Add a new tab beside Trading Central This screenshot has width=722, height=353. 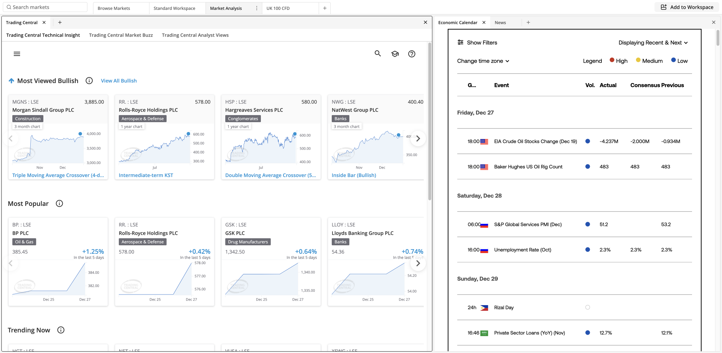[x=60, y=23]
